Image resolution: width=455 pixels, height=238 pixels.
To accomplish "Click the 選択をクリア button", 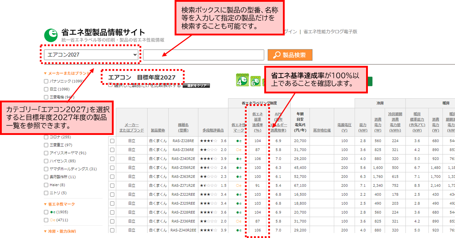I will [196, 86].
